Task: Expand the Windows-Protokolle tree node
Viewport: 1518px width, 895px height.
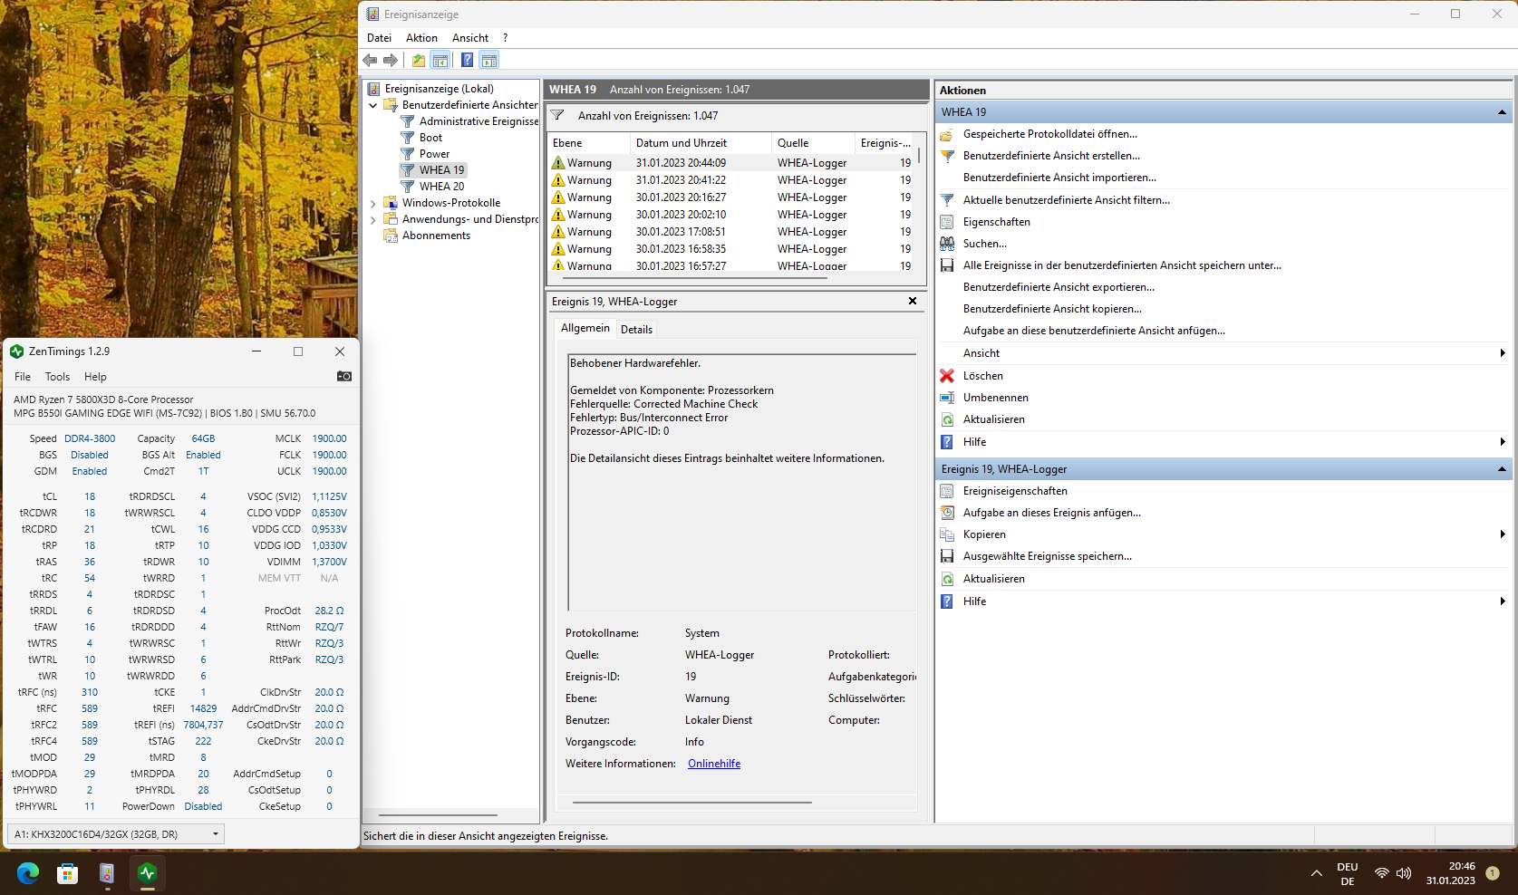Action: tap(372, 203)
